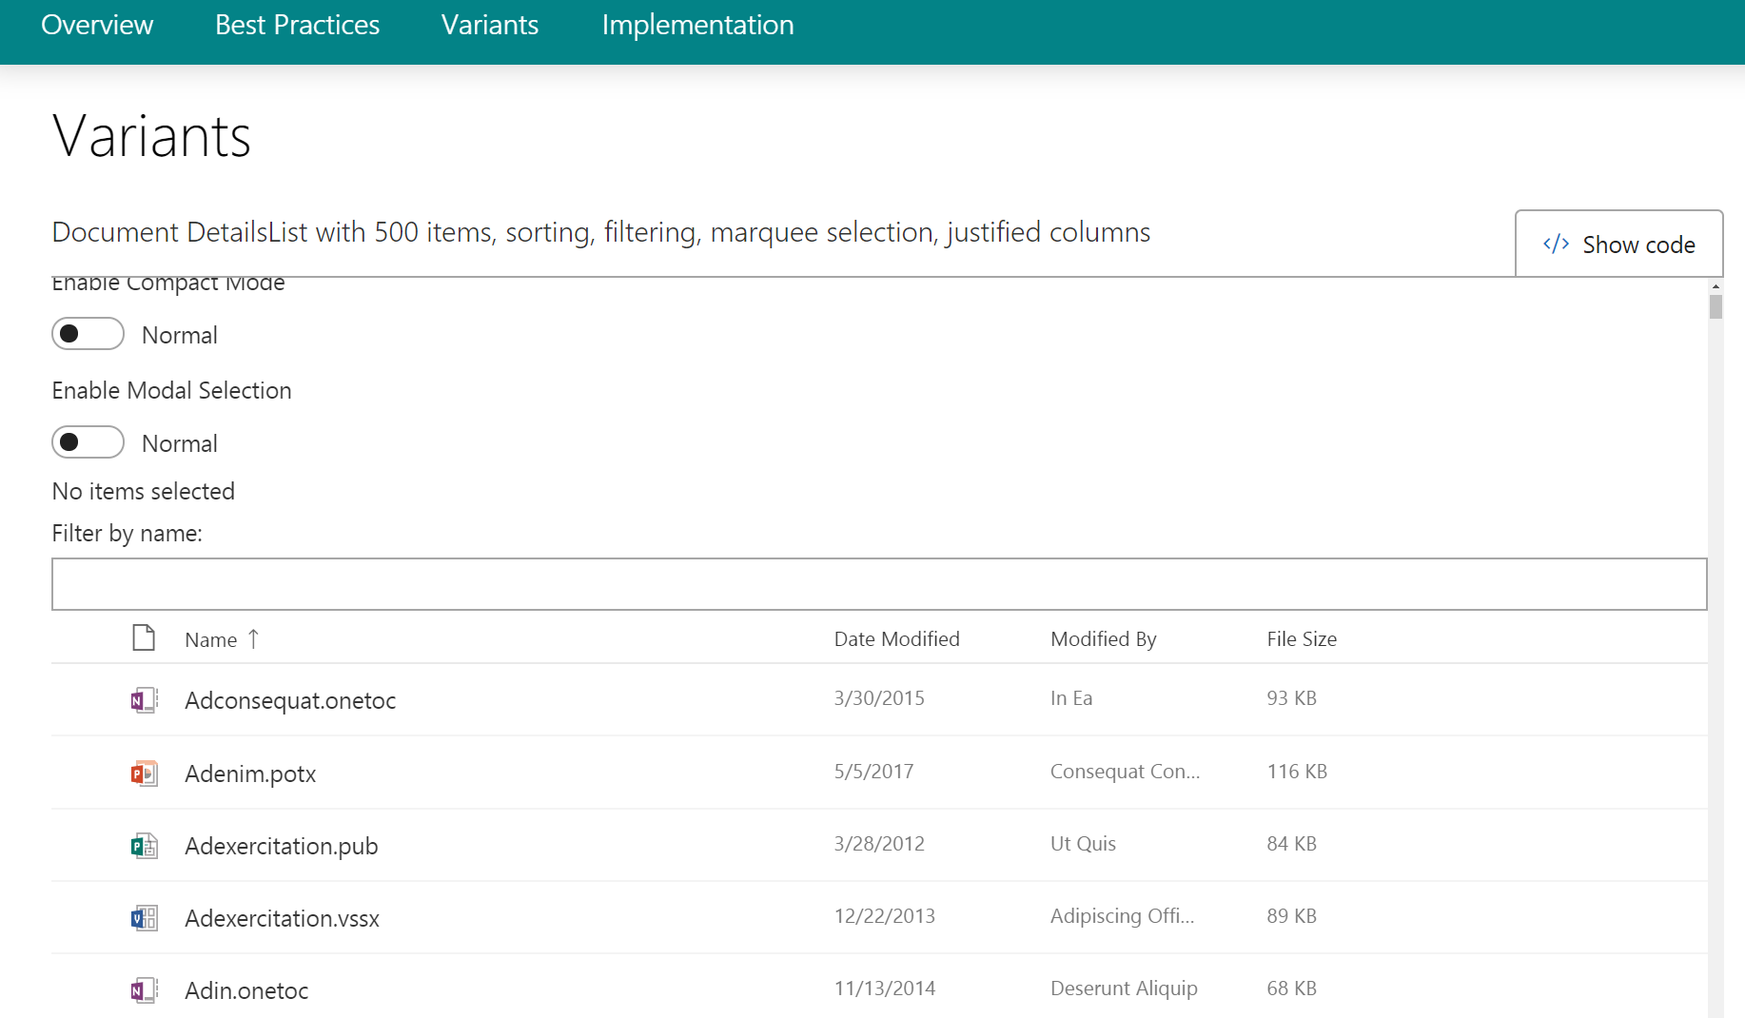Viewport: 1745px width, 1018px height.
Task: Go to the Implementation tab
Action: [697, 25]
